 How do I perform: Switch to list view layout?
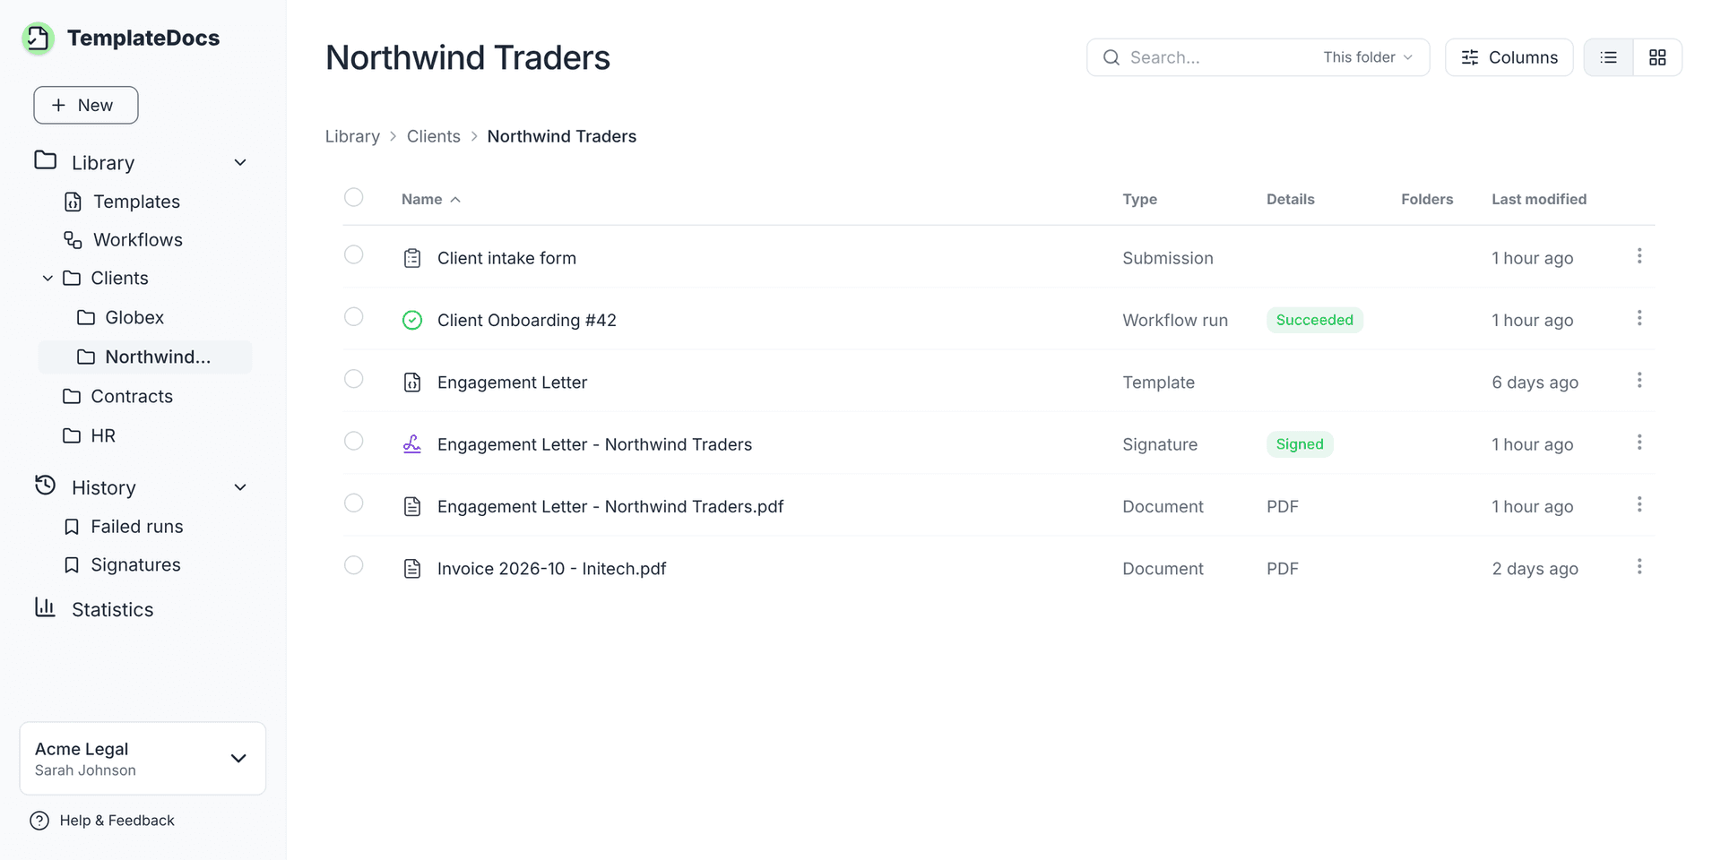click(1609, 57)
